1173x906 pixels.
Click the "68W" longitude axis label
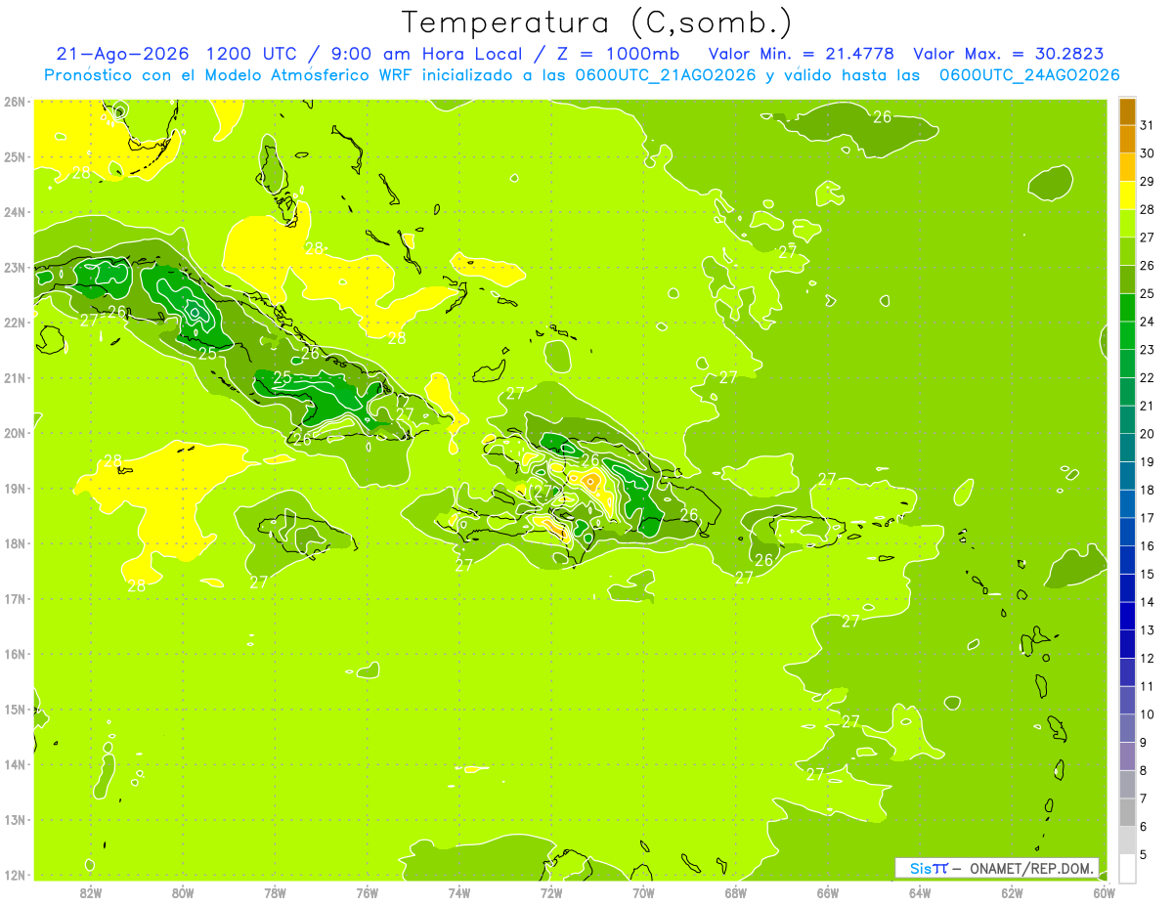coord(736,892)
